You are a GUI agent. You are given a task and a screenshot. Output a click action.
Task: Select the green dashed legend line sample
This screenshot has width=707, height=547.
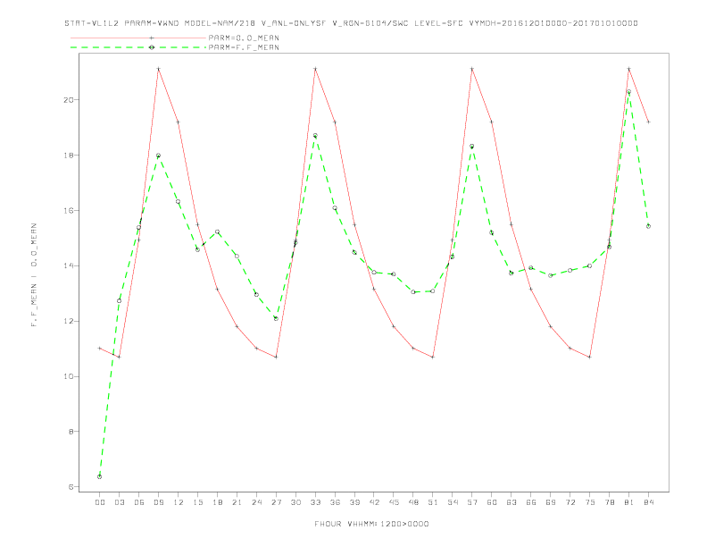pos(138,47)
